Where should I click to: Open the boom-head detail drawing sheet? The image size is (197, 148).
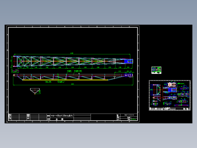[170, 95]
